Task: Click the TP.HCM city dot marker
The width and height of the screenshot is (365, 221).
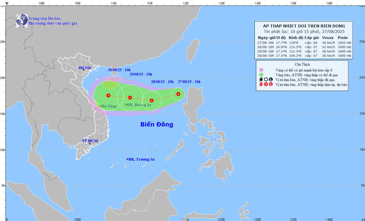Action: coord(90,144)
